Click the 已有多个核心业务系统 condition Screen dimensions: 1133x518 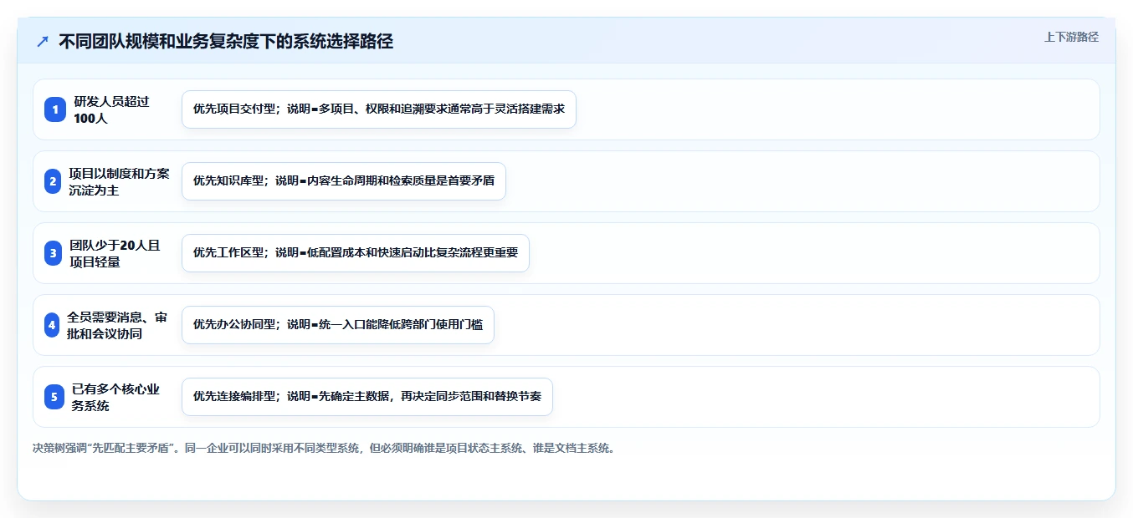(x=115, y=397)
